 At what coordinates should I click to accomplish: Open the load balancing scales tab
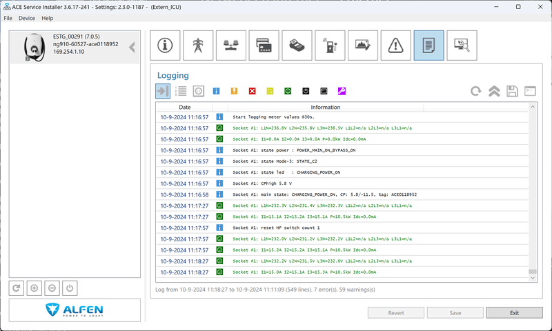[x=230, y=46]
